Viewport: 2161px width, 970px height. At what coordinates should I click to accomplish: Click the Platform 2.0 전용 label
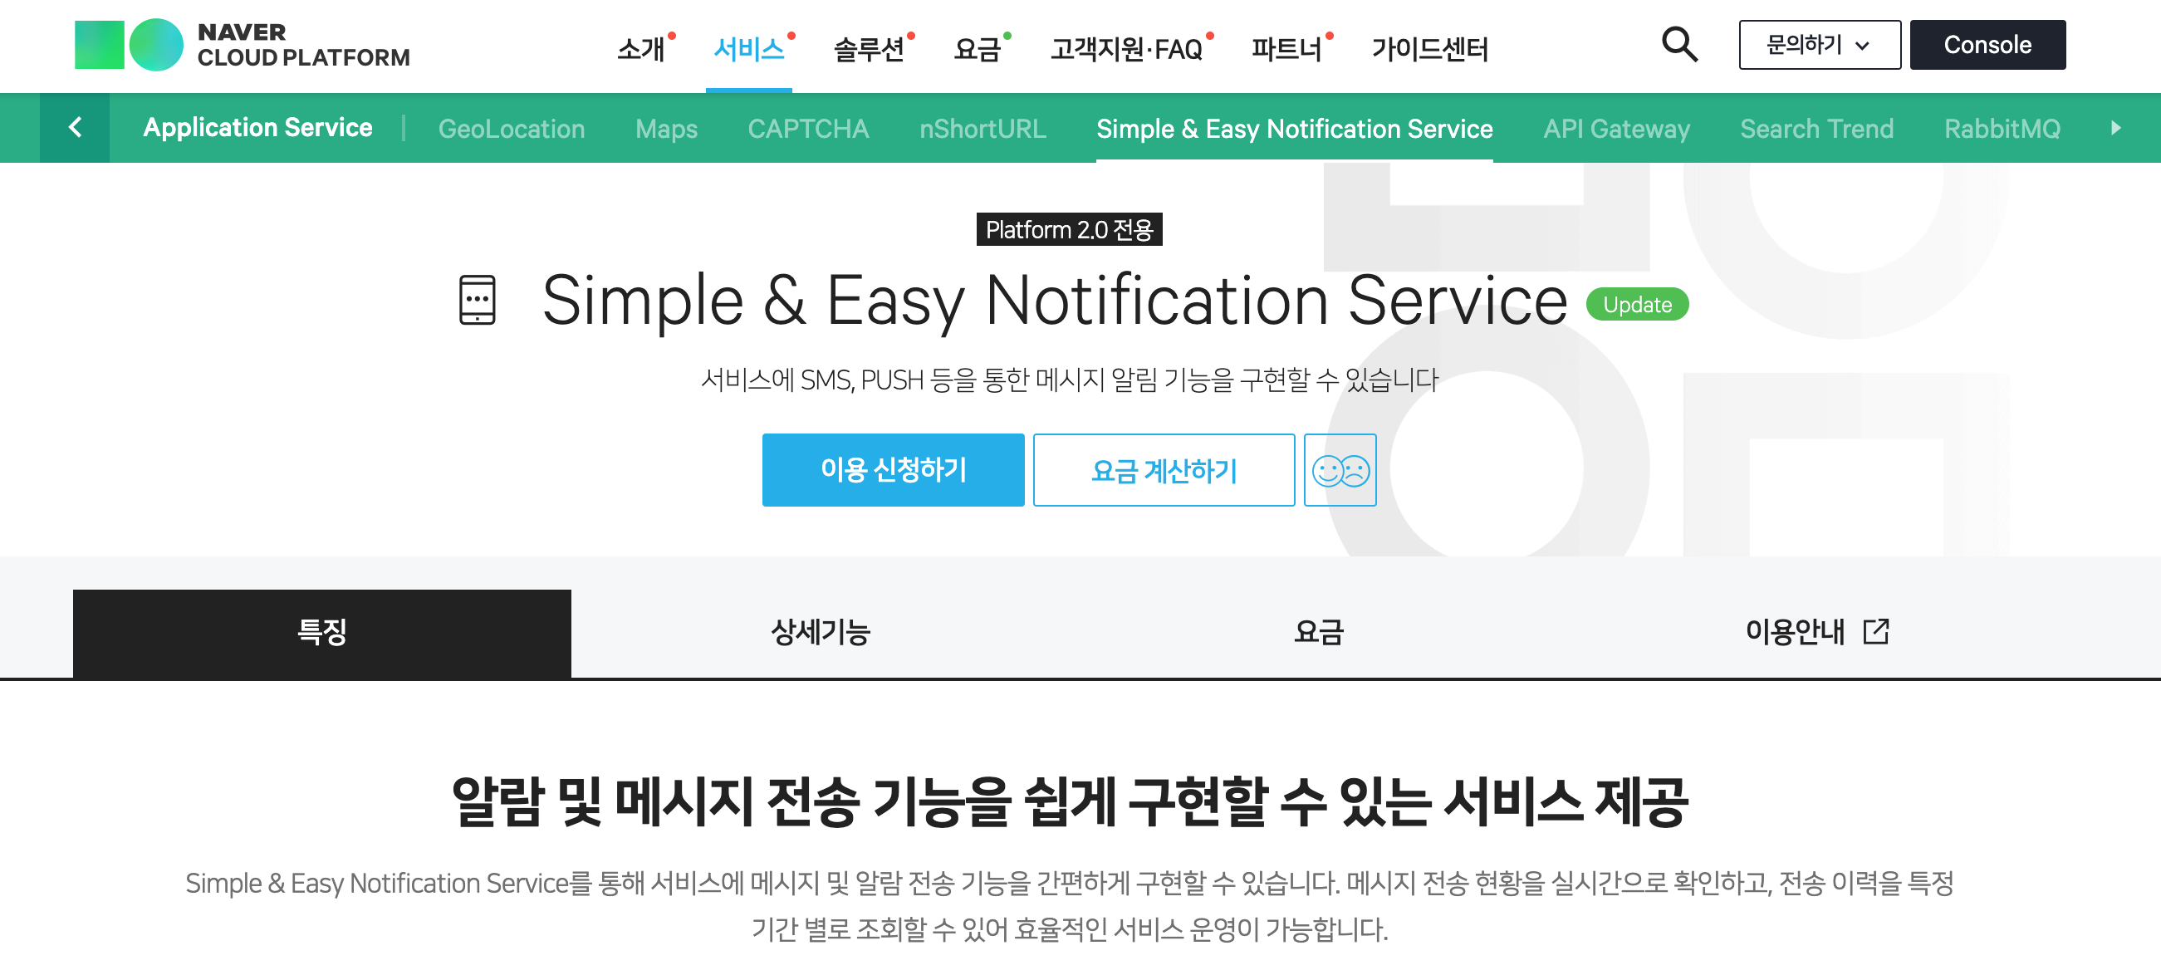pyautogui.click(x=1069, y=229)
